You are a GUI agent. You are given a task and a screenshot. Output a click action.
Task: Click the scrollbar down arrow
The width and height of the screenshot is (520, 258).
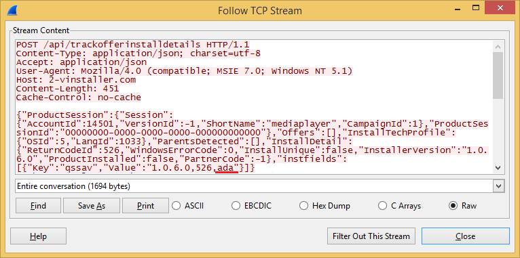[x=498, y=168]
